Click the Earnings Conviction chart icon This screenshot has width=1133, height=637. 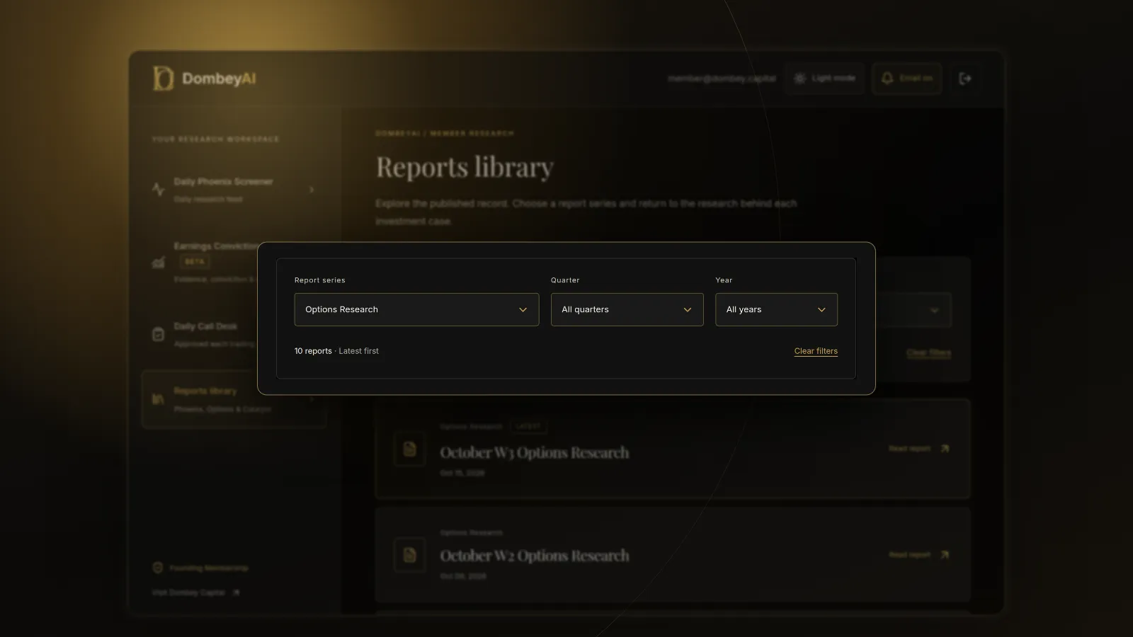[x=159, y=263]
